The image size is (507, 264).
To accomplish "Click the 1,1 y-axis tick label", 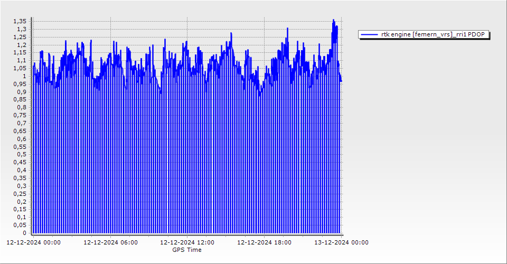I will pos(22,60).
